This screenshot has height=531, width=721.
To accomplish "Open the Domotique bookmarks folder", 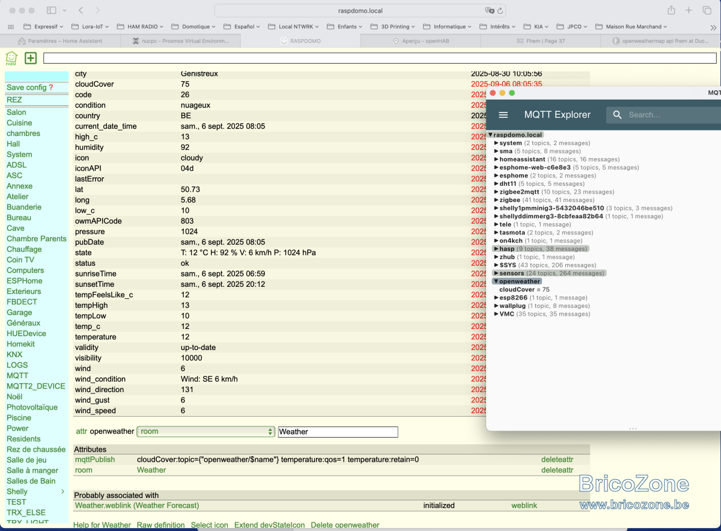I will coord(193,27).
